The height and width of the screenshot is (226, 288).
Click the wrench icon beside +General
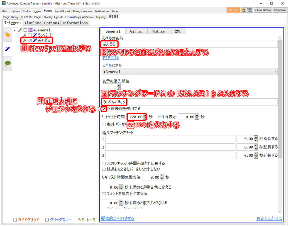20,30
